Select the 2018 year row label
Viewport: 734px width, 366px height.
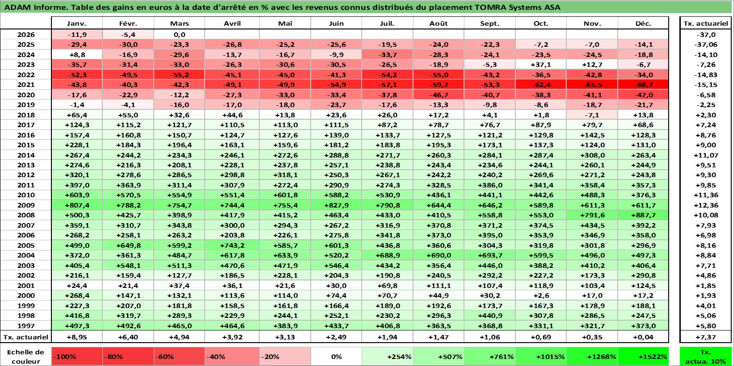coord(26,115)
